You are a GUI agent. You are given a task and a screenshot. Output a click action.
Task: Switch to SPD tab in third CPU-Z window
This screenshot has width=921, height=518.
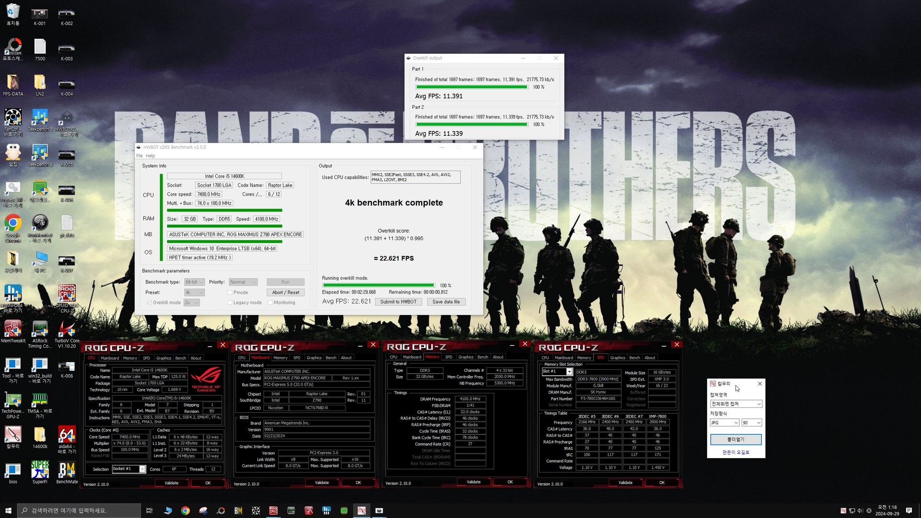(x=449, y=357)
